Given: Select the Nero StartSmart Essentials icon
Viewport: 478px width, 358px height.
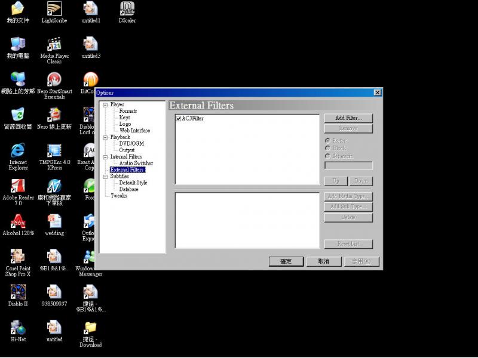Looking at the screenshot, I should (x=54, y=79).
